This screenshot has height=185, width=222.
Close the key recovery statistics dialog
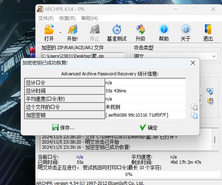pyautogui.click(x=193, y=63)
